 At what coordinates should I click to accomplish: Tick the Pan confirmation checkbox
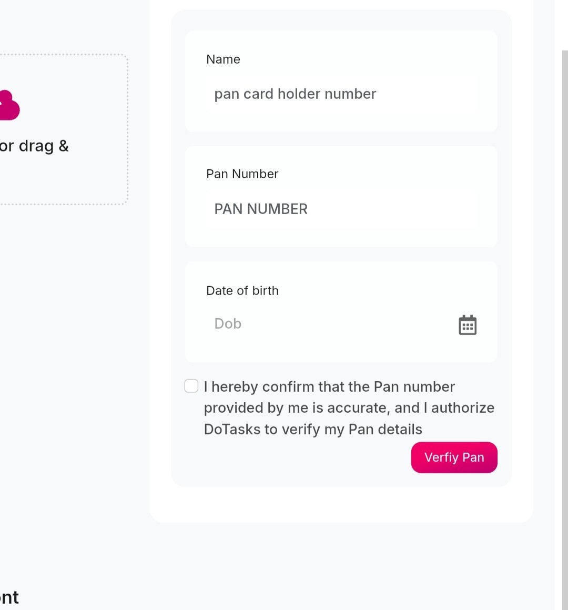click(x=191, y=386)
